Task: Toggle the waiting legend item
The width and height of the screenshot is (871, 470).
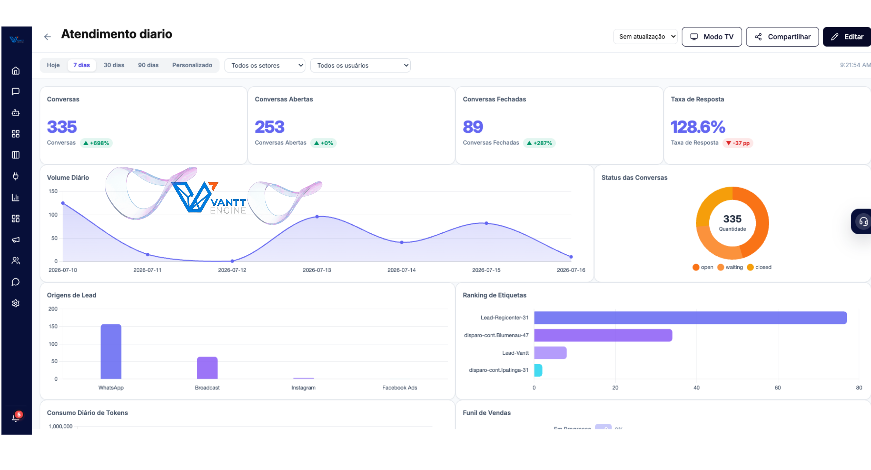Action: pos(730,267)
